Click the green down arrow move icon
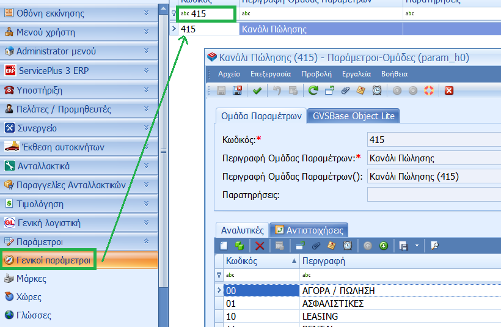The width and height of the screenshot is (501, 327). tap(384, 246)
